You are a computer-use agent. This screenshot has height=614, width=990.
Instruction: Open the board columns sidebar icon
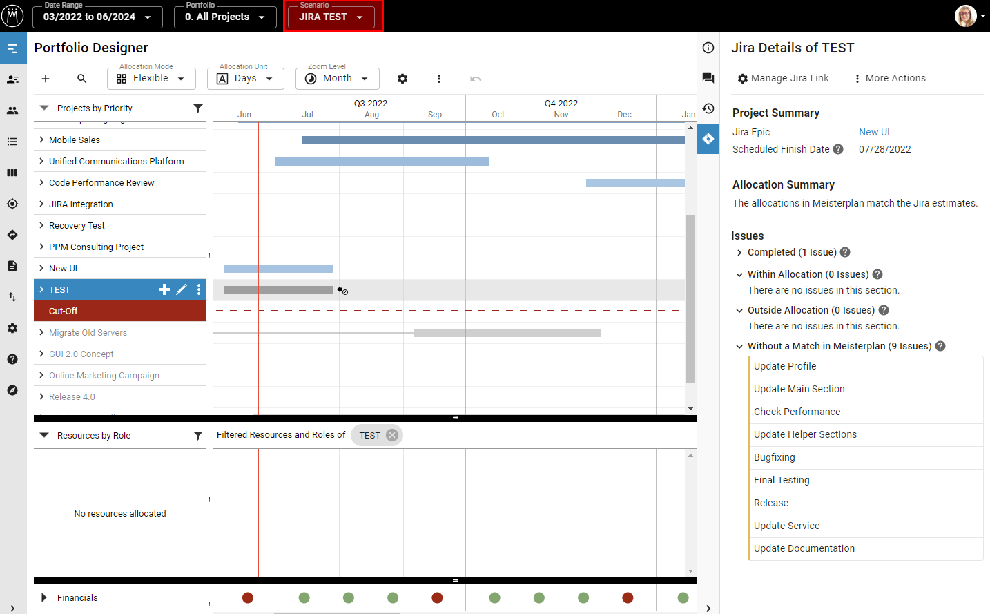[x=12, y=173]
